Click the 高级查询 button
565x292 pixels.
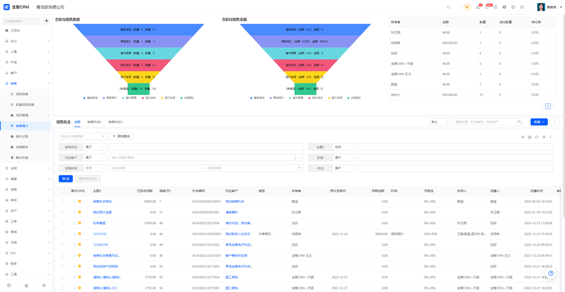[x=121, y=136]
